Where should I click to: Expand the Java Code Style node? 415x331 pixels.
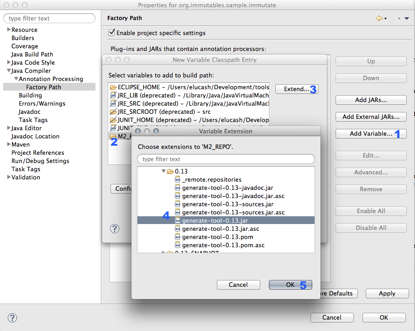(9, 62)
